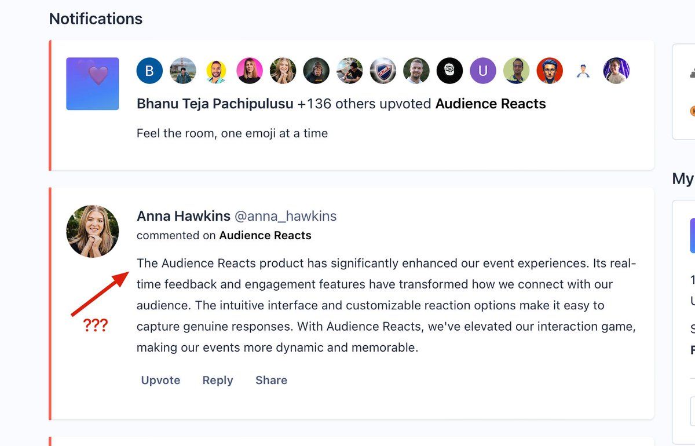This screenshot has width=695, height=446.
Task: Open Anna Hawkins' profile photo
Action: coord(93,231)
